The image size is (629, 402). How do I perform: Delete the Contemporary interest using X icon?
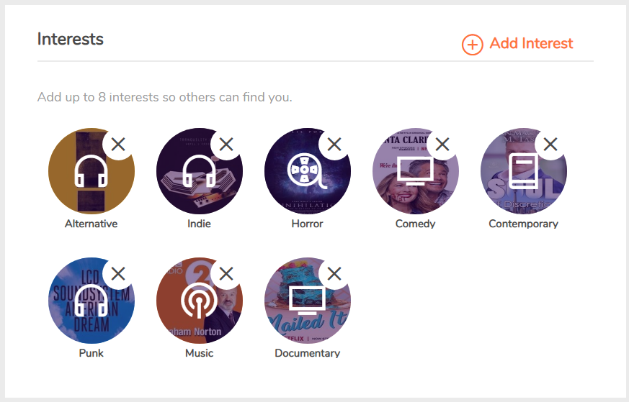[x=550, y=144]
